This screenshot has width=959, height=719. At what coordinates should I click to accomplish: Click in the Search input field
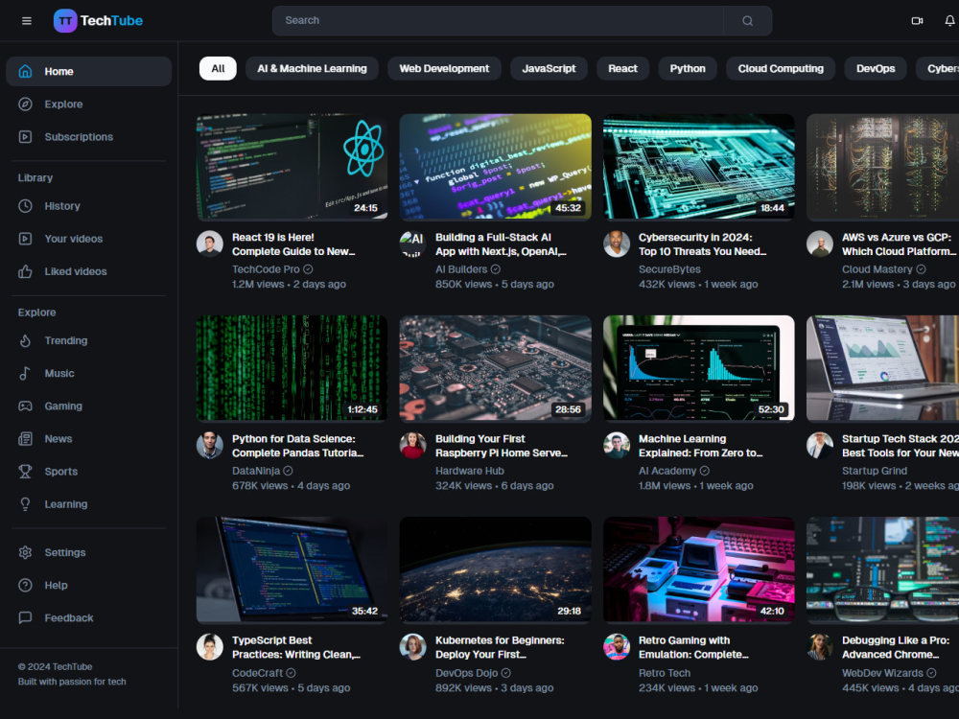498,21
